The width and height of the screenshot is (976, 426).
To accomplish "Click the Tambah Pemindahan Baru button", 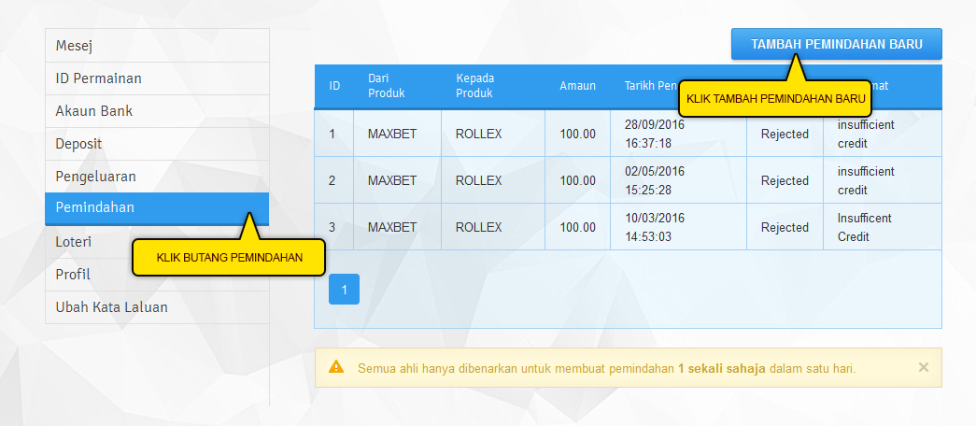I will click(836, 44).
